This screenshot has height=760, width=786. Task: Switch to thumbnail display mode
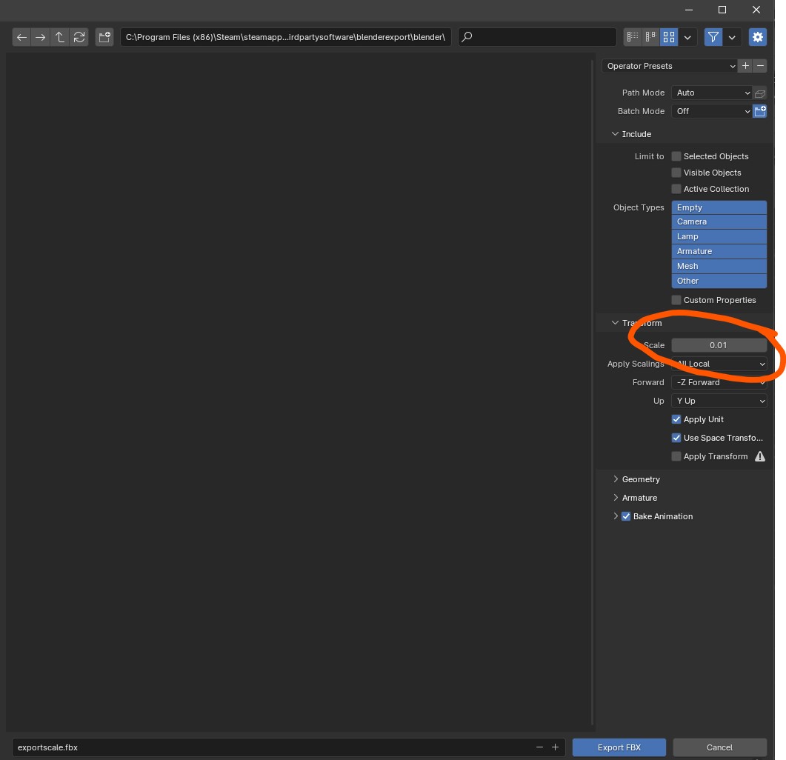tap(669, 37)
